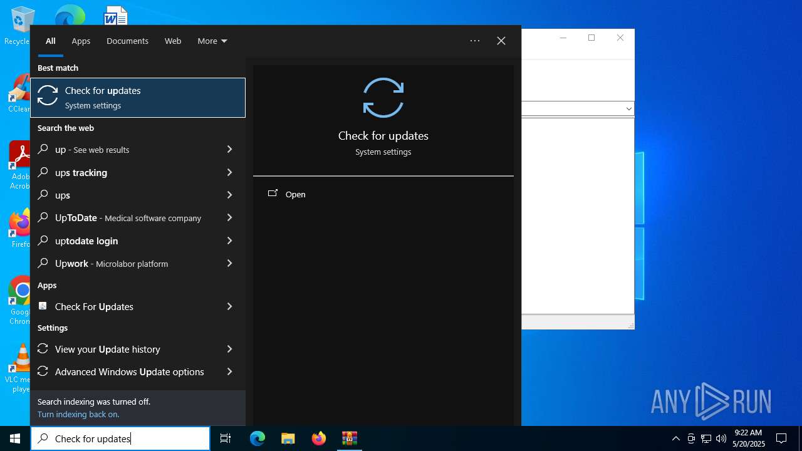Click the Word document desktop icon
Viewport: 802px width, 451px height.
(116, 15)
